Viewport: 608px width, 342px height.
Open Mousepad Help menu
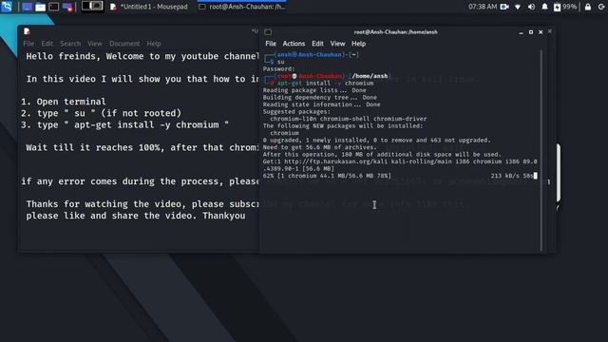click(x=154, y=44)
